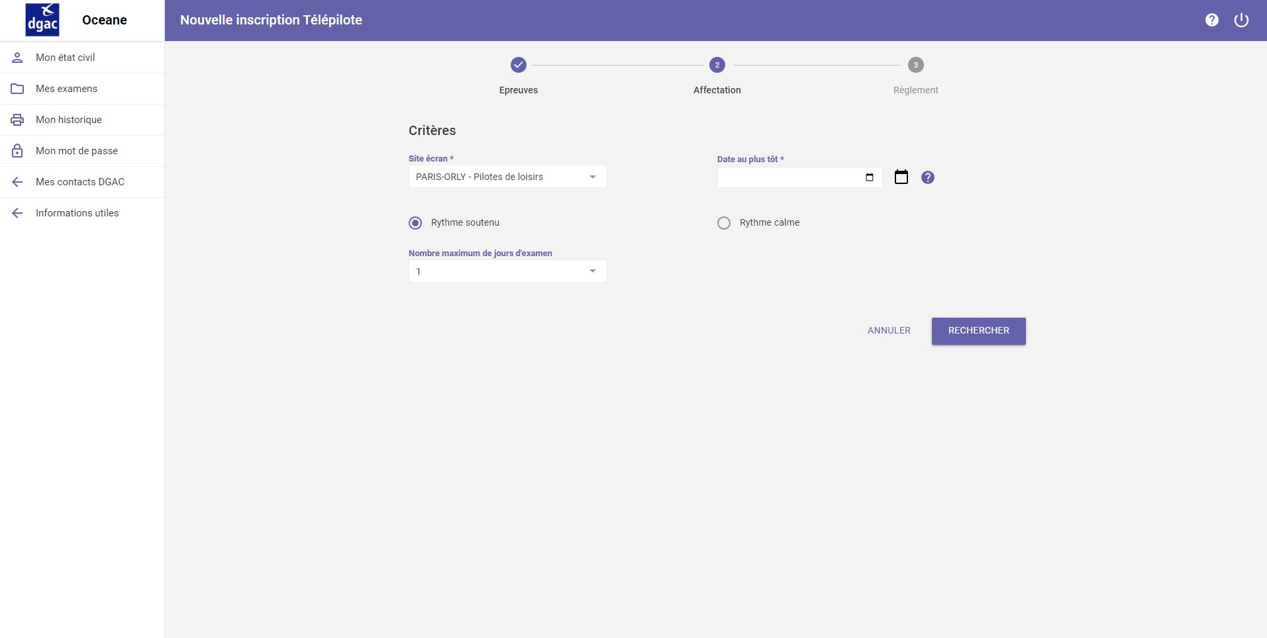Viewport: 1267px width, 638px height.
Task: Open the help icon in top header
Action: click(1211, 20)
